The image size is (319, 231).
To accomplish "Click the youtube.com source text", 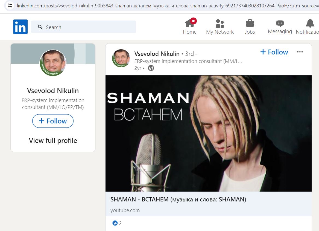I will pos(125,210).
